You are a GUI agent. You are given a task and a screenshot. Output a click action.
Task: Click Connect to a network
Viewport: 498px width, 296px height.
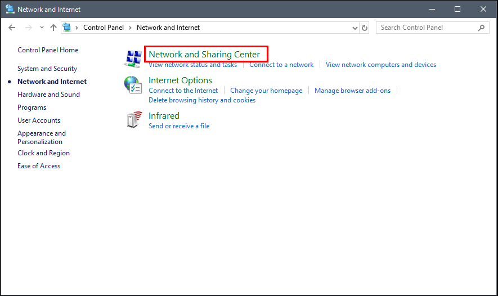pyautogui.click(x=281, y=65)
